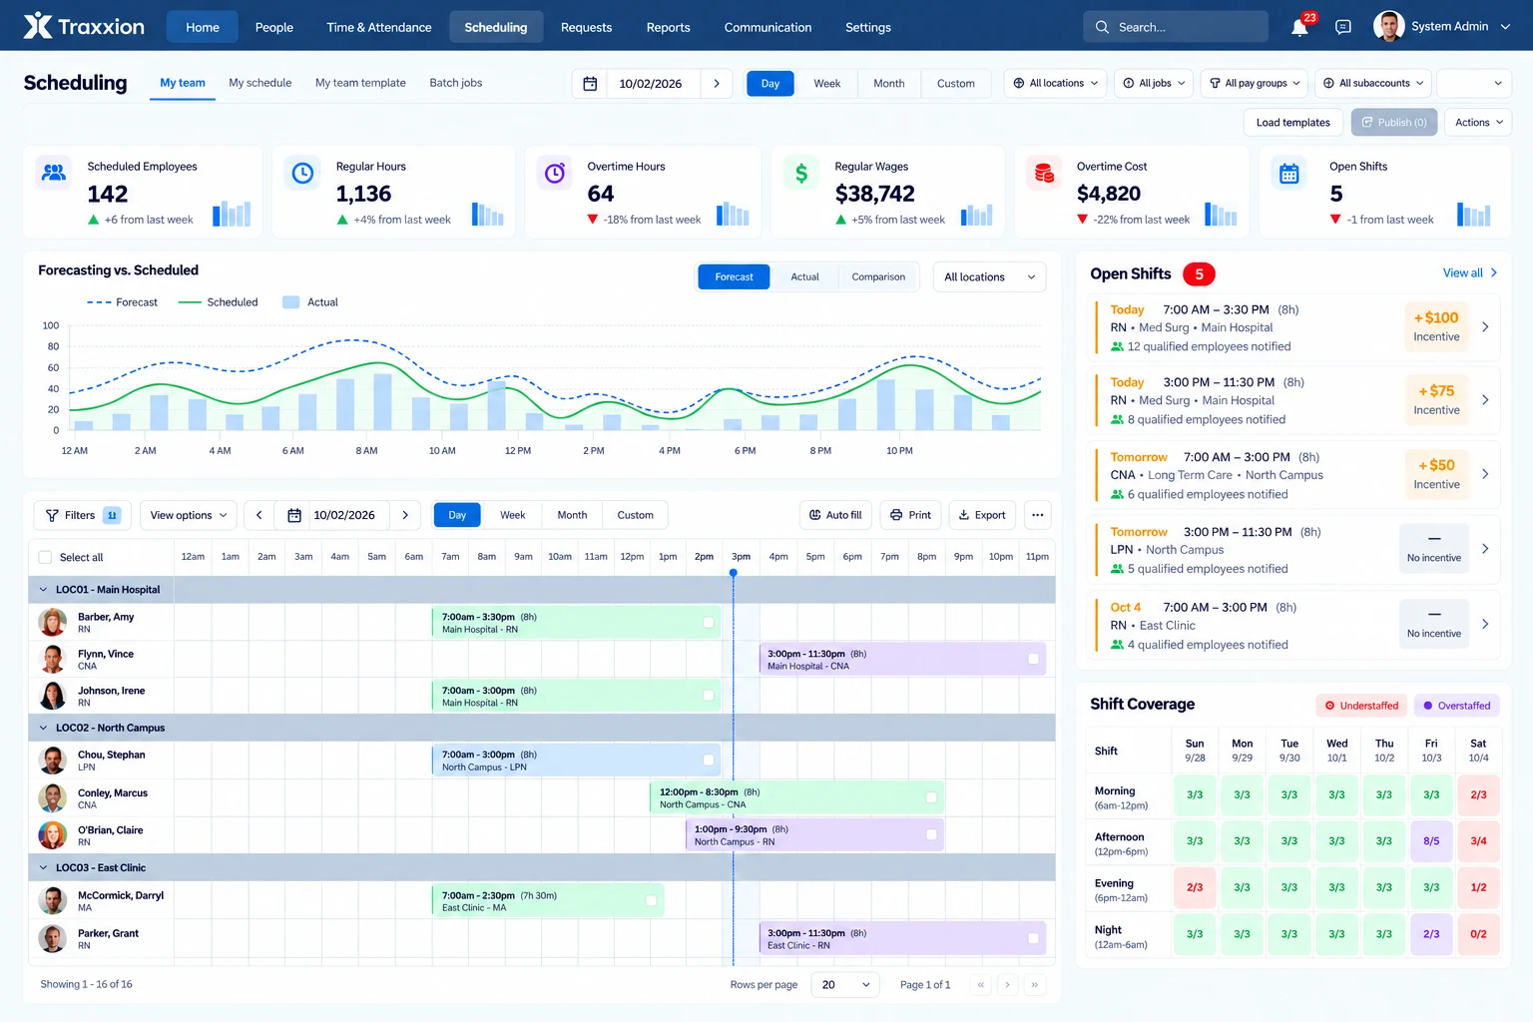Expand the View options dropdown
The width and height of the screenshot is (1533, 1022).
[189, 515]
